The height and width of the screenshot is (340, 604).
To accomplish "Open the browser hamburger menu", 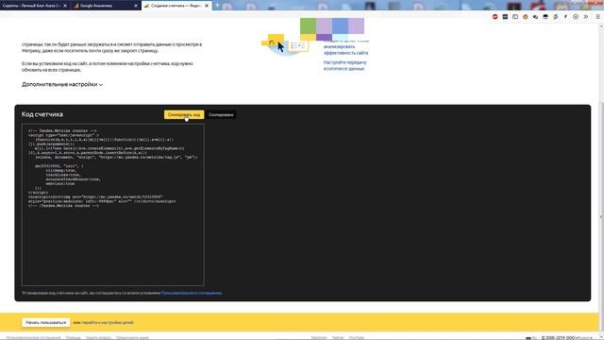I will point(597,17).
